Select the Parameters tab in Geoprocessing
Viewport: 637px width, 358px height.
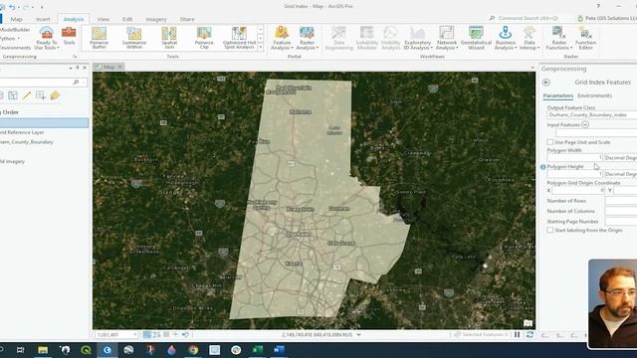(x=557, y=95)
